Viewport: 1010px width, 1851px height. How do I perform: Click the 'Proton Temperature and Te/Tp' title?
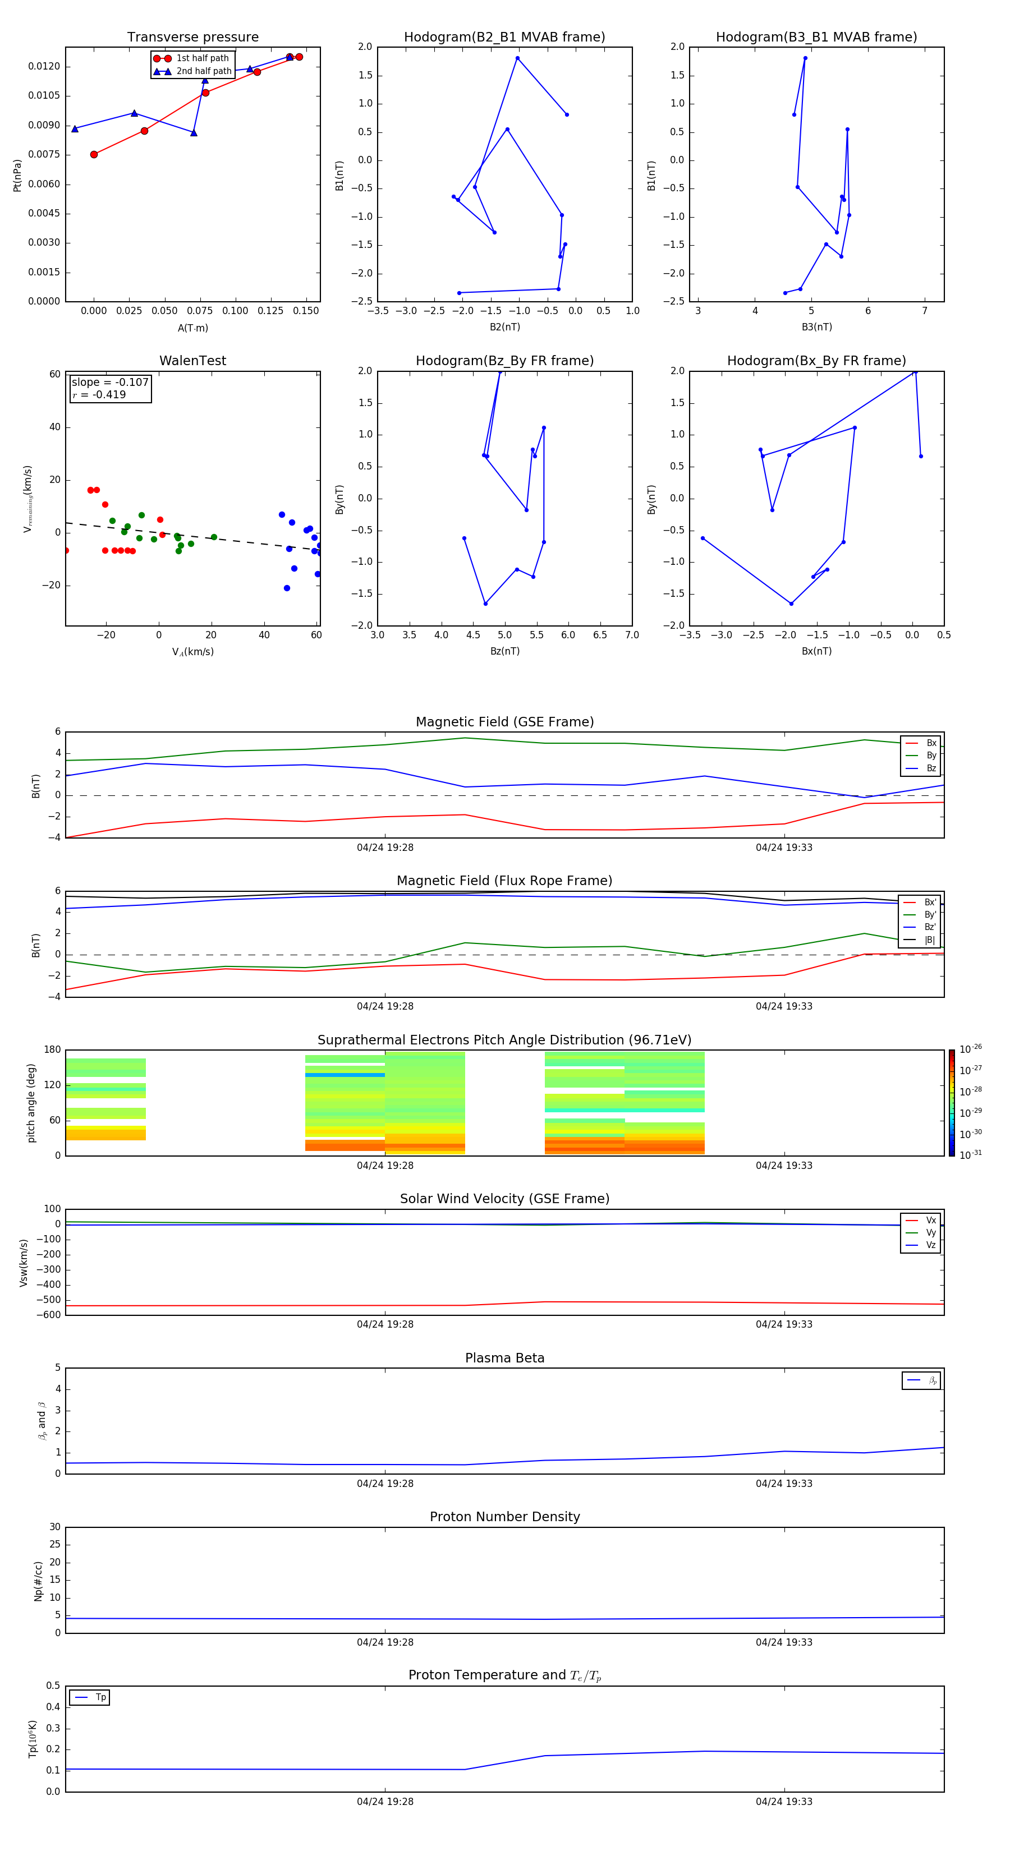504,1675
